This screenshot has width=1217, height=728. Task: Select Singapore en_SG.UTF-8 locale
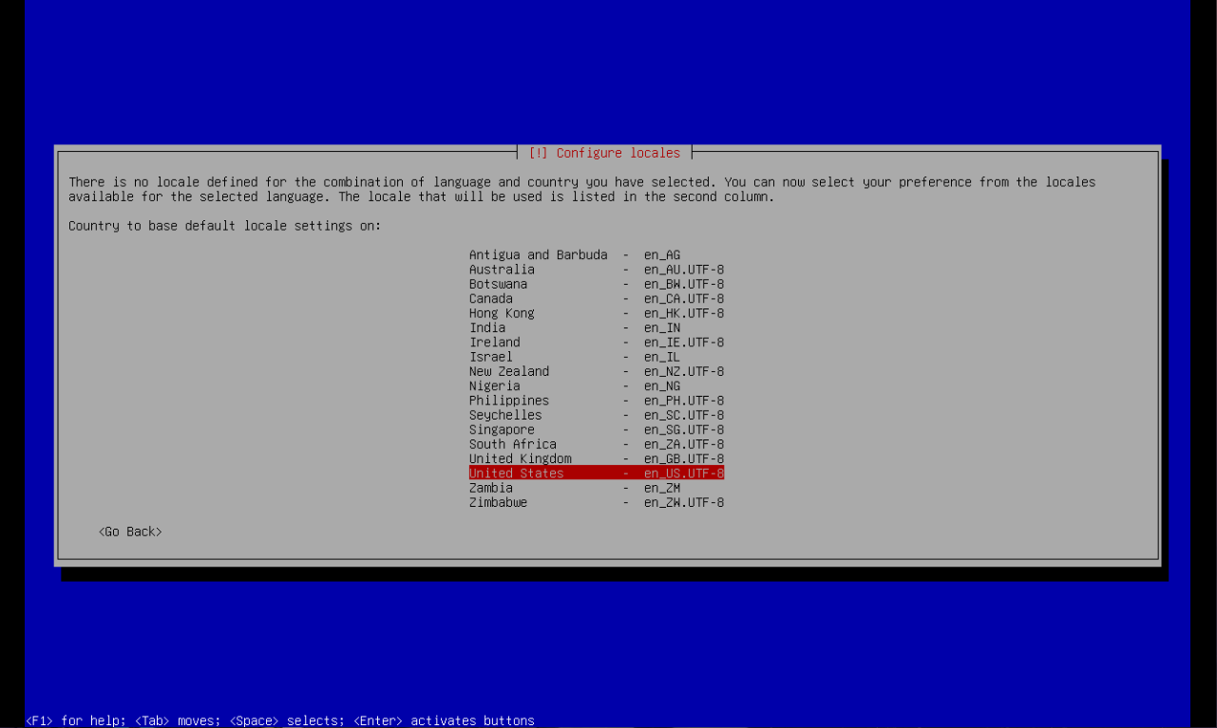pyautogui.click(x=596, y=430)
